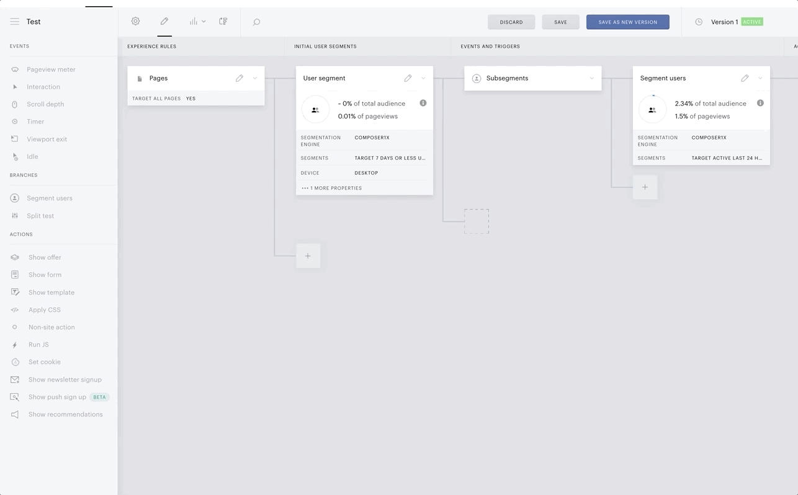Edit the Pages card with pencil icon
798x495 pixels.
tap(240, 78)
